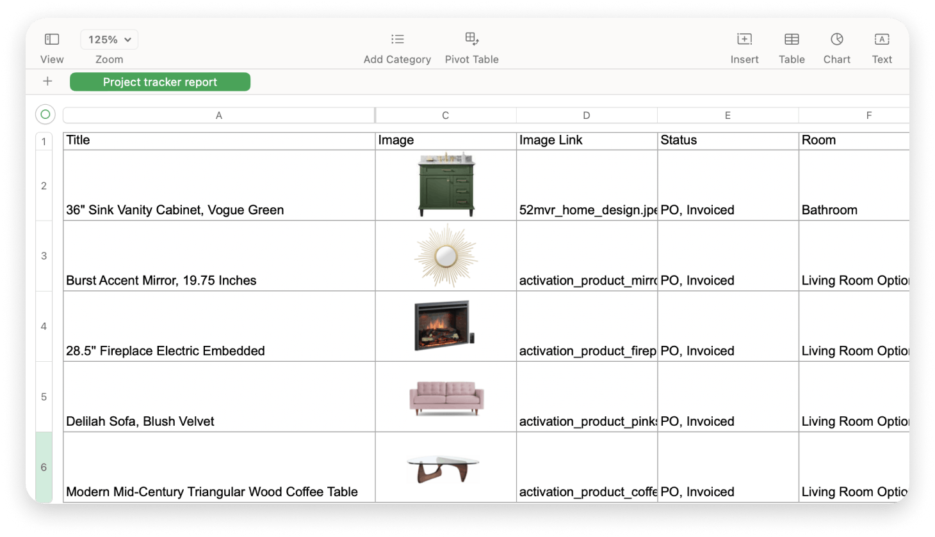Select the Chart toolbar icon

coord(836,39)
